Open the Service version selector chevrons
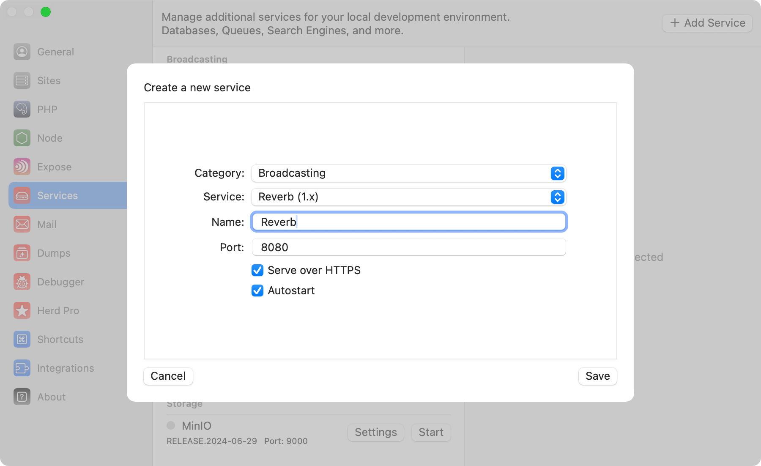761x466 pixels. pyautogui.click(x=557, y=197)
